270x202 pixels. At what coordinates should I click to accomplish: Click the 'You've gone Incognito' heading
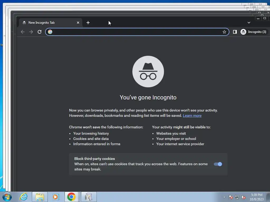(148, 97)
